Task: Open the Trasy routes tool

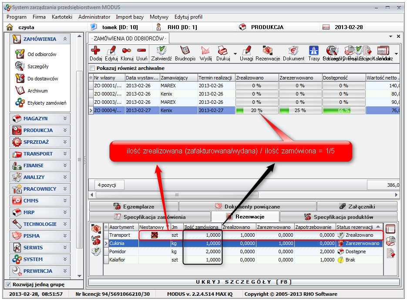Action: click(x=313, y=51)
